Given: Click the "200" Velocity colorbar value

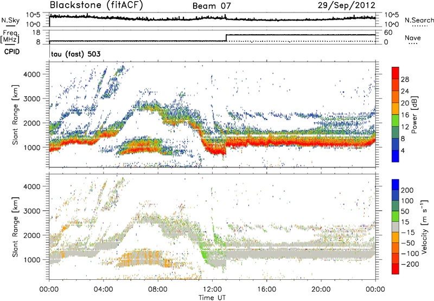Looking at the screenshot, I should pos(407,190).
